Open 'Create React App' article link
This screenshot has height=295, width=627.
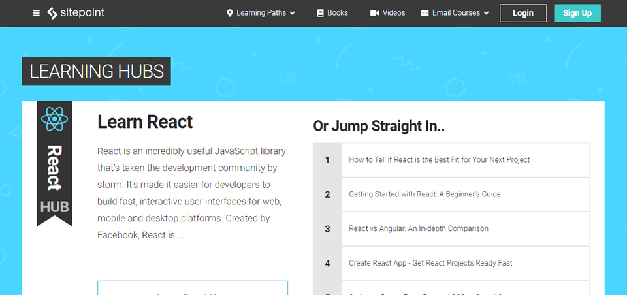430,263
